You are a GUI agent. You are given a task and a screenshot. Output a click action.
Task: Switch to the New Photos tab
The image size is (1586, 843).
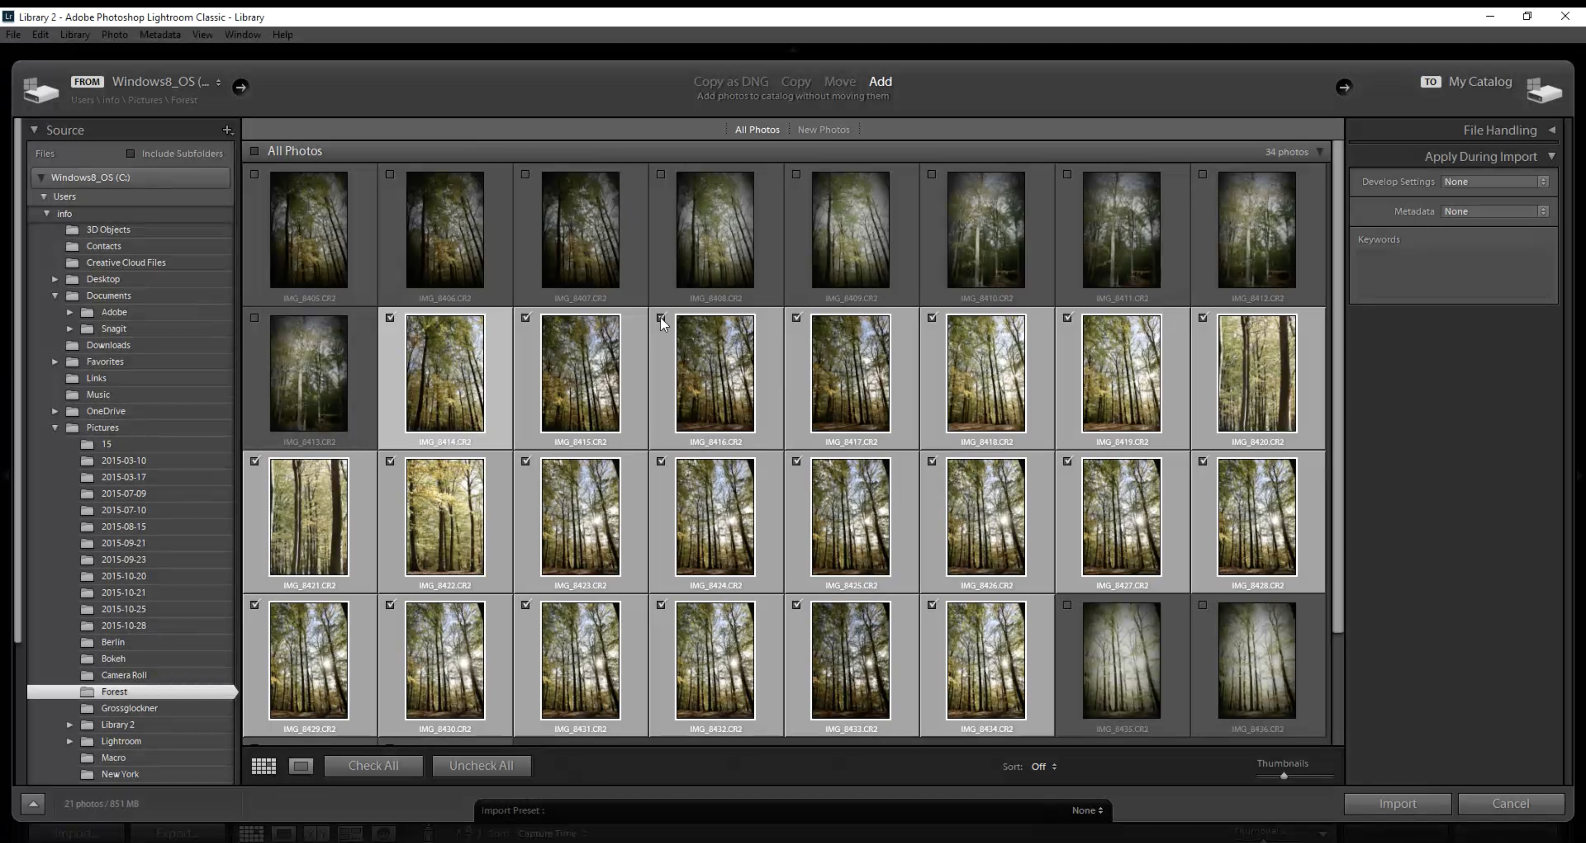pyautogui.click(x=823, y=130)
